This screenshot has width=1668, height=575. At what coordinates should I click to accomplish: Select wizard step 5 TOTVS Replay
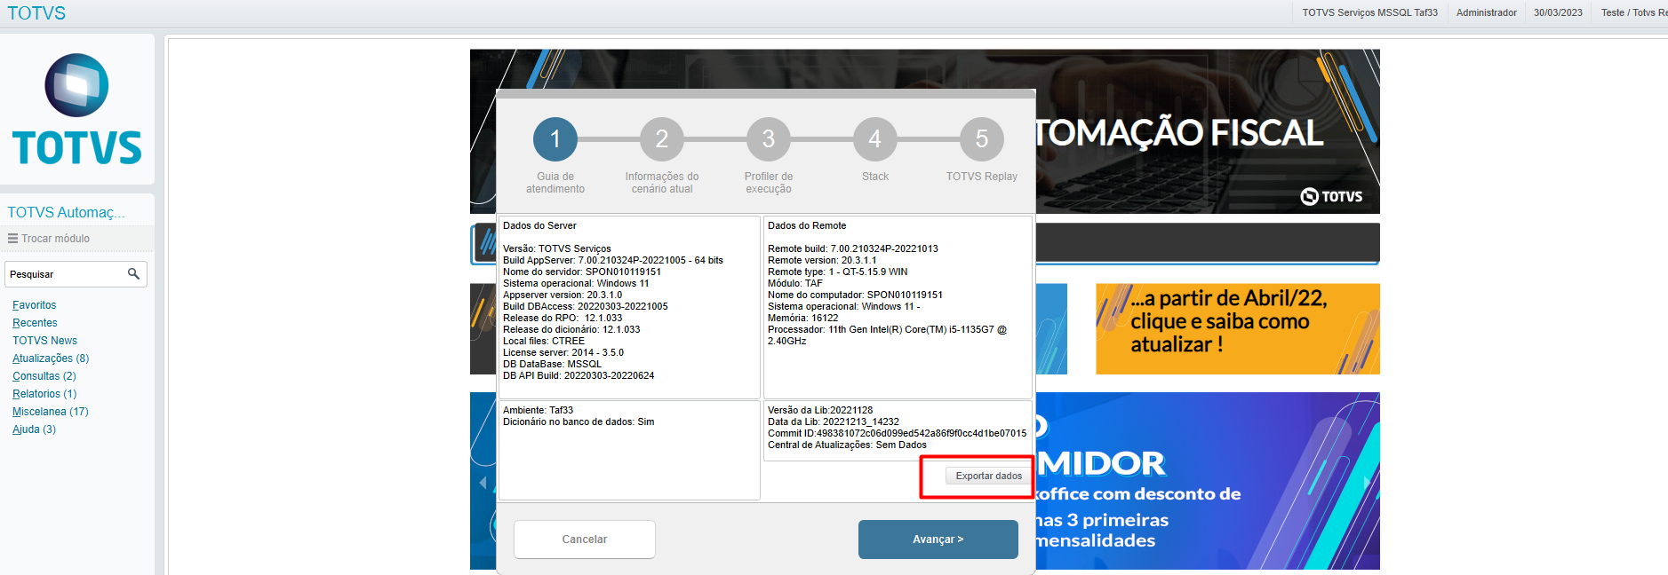coord(982,139)
